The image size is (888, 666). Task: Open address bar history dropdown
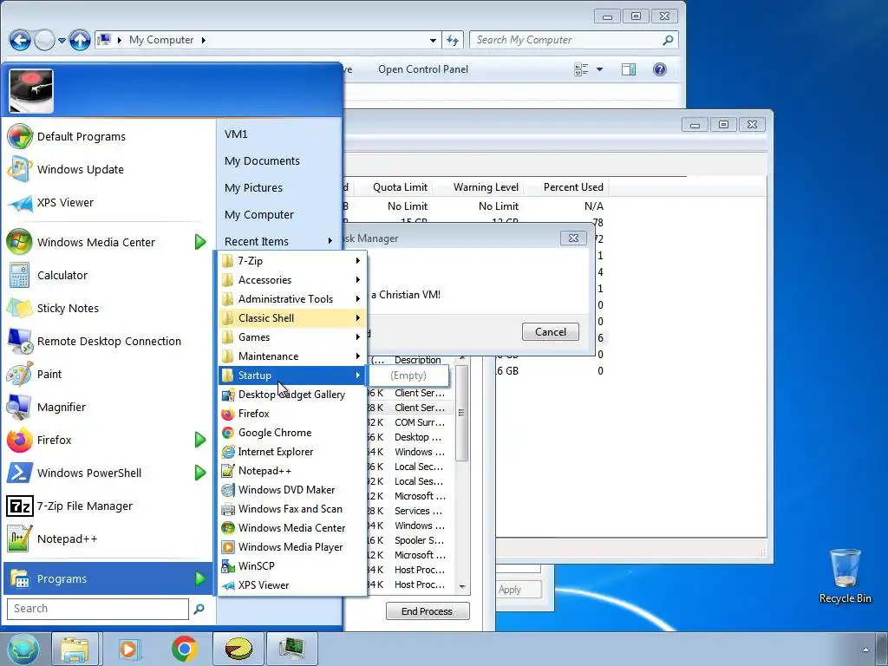click(433, 40)
